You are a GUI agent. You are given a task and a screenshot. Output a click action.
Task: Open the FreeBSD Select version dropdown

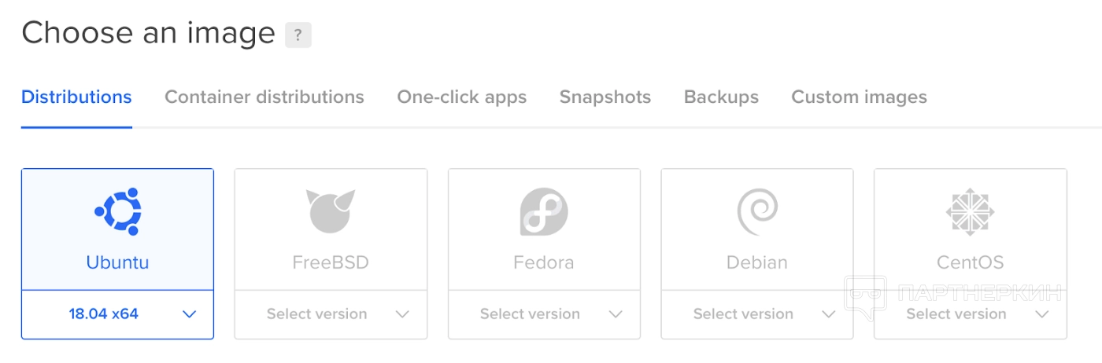pos(331,314)
